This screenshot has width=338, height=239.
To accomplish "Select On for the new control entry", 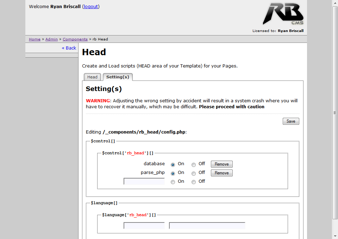I will [x=173, y=182].
